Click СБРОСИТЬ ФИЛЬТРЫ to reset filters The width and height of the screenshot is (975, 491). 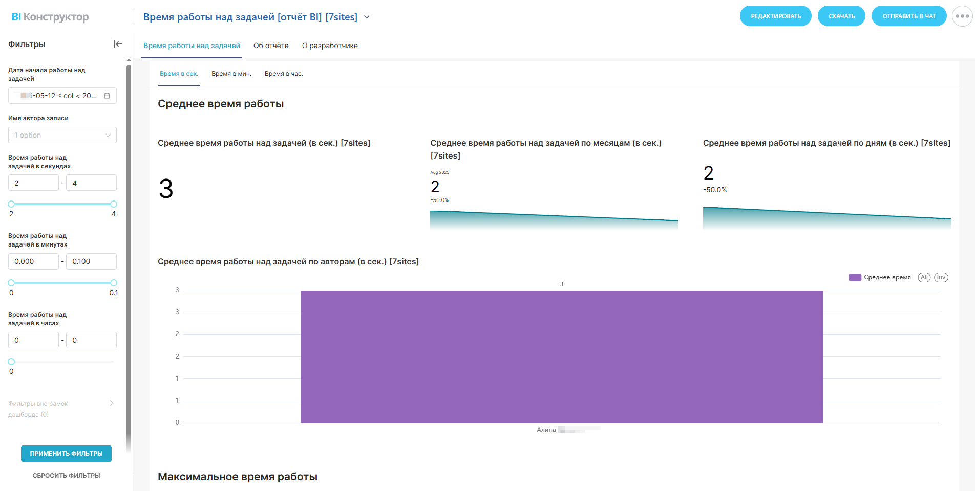pyautogui.click(x=67, y=475)
